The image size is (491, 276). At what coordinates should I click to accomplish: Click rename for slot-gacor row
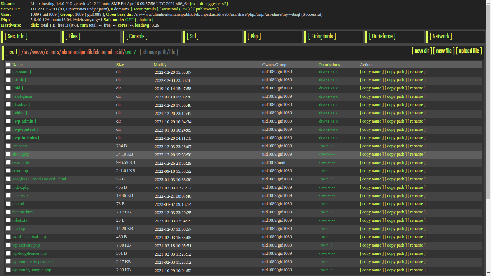pos(417,96)
